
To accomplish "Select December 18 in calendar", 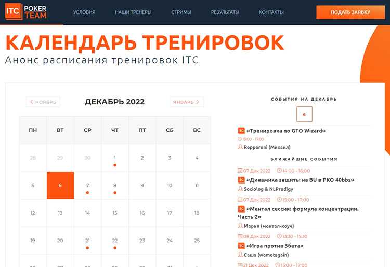I will [197, 213].
